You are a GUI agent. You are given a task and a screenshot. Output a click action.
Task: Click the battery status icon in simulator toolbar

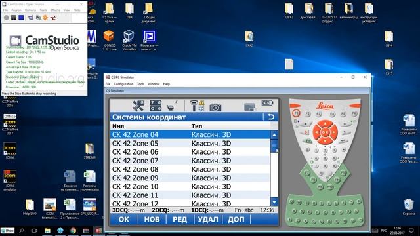[267, 103]
